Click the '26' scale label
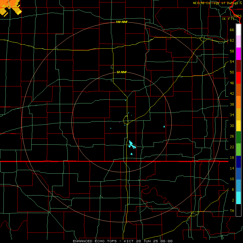The height and width of the screenshot is (243, 243). [x=232, y=136]
